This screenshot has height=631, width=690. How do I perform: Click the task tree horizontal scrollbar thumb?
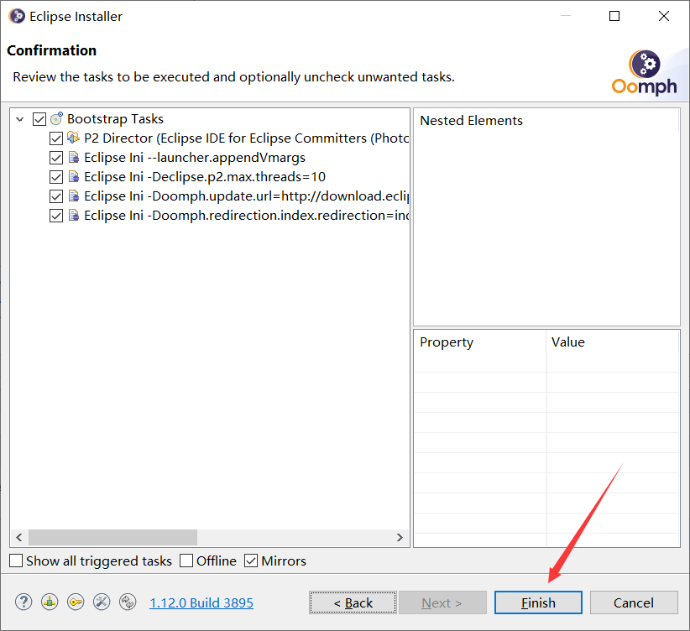pyautogui.click(x=112, y=537)
